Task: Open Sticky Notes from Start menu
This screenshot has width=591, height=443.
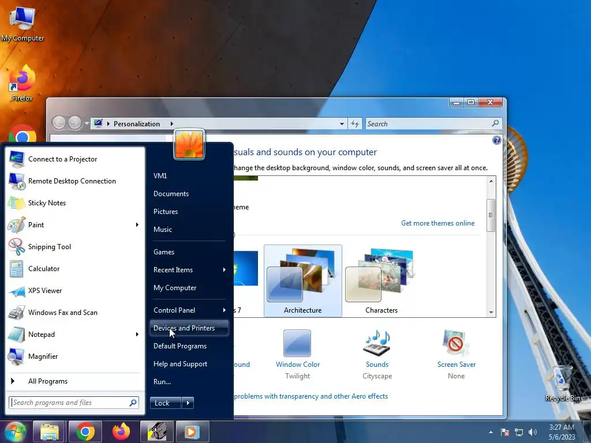Action: click(74, 203)
